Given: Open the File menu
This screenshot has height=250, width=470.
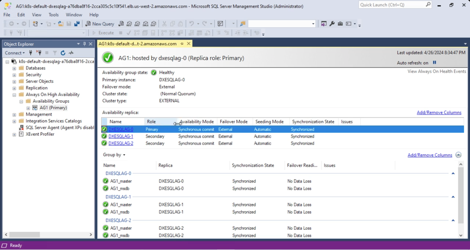Looking at the screenshot, I should tap(7, 14).
